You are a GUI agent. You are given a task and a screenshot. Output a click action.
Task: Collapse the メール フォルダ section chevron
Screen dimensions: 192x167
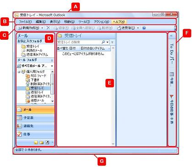pos(52,60)
